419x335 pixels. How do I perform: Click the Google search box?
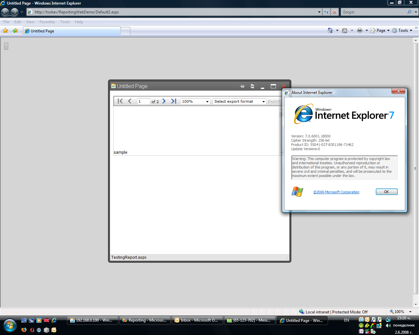pos(373,12)
